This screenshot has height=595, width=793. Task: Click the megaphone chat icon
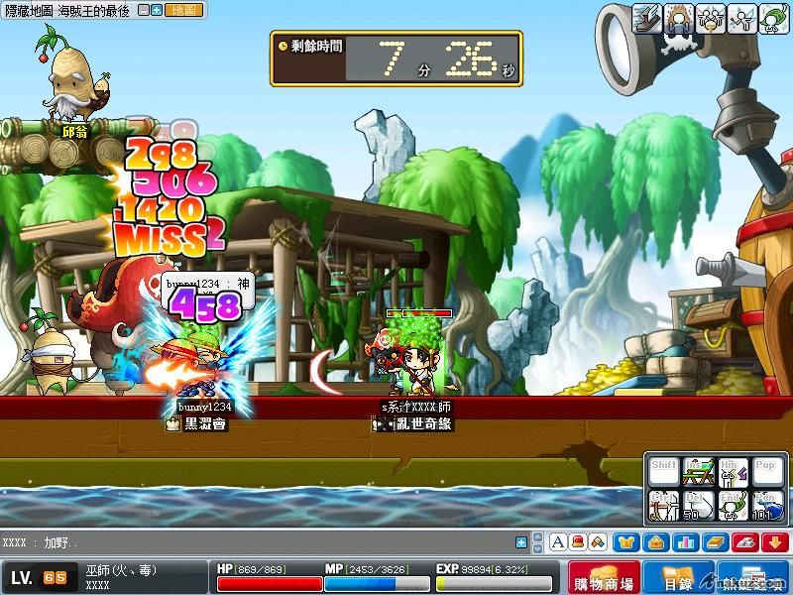598,542
